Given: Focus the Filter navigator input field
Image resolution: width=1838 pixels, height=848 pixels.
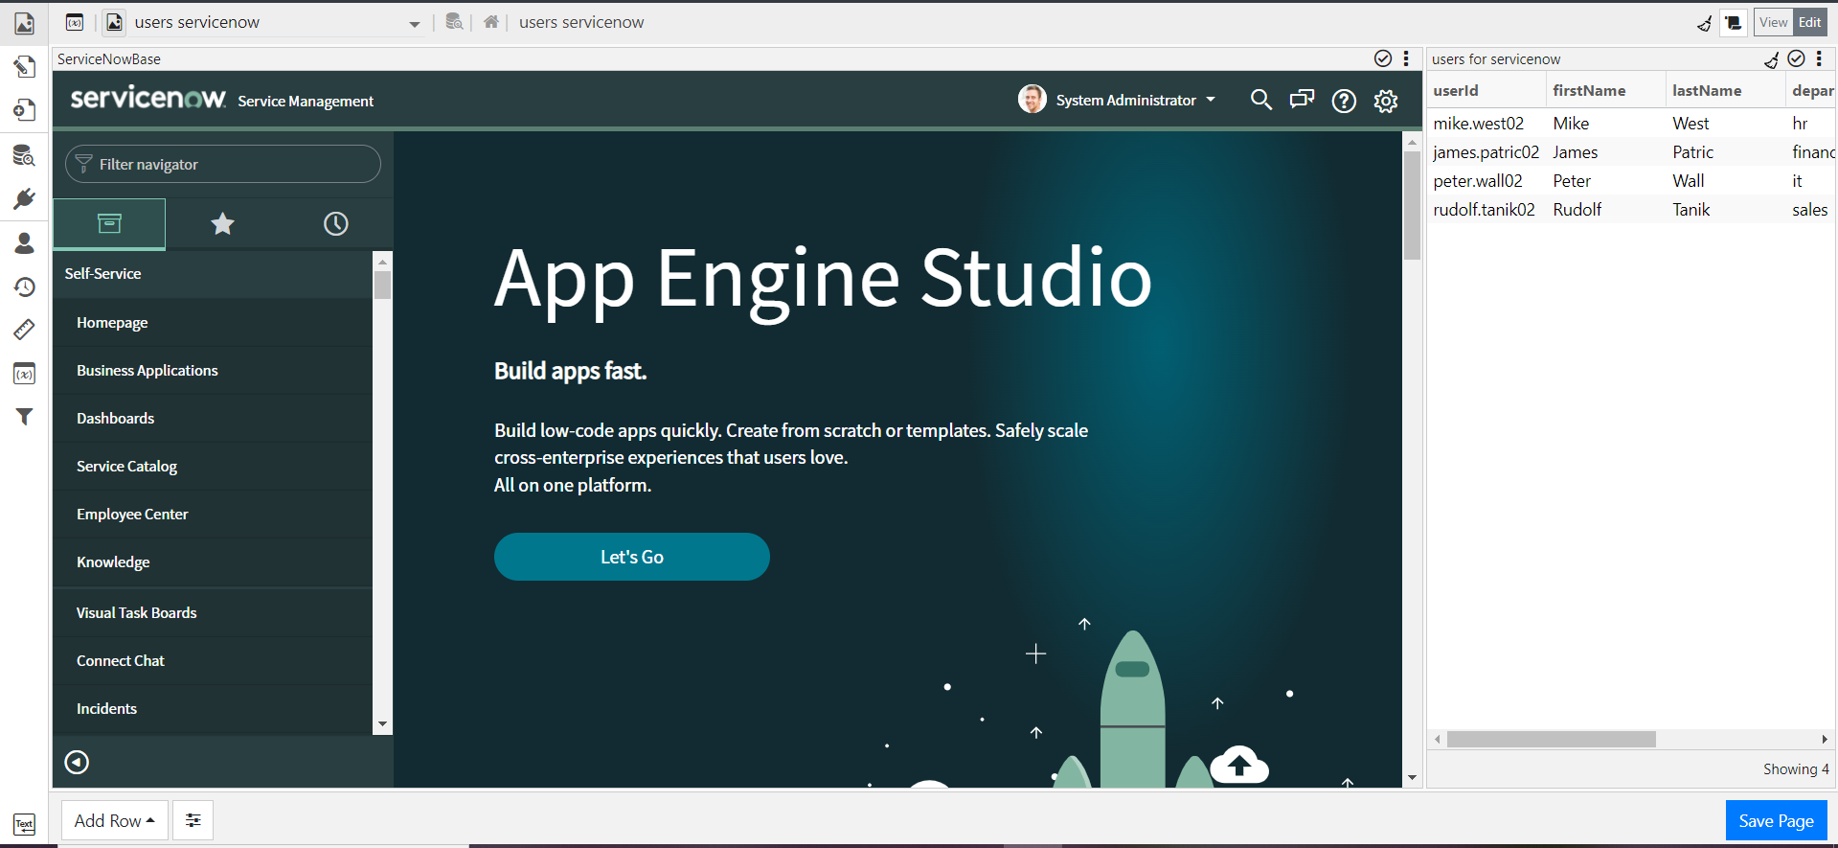Looking at the screenshot, I should 223,164.
